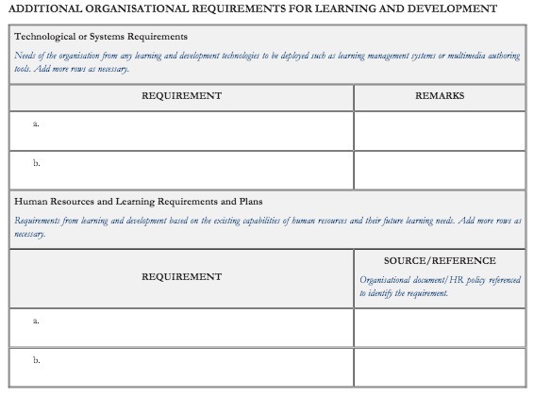Click the Remarks cell for row b
The width and height of the screenshot is (534, 396).
[440, 171]
